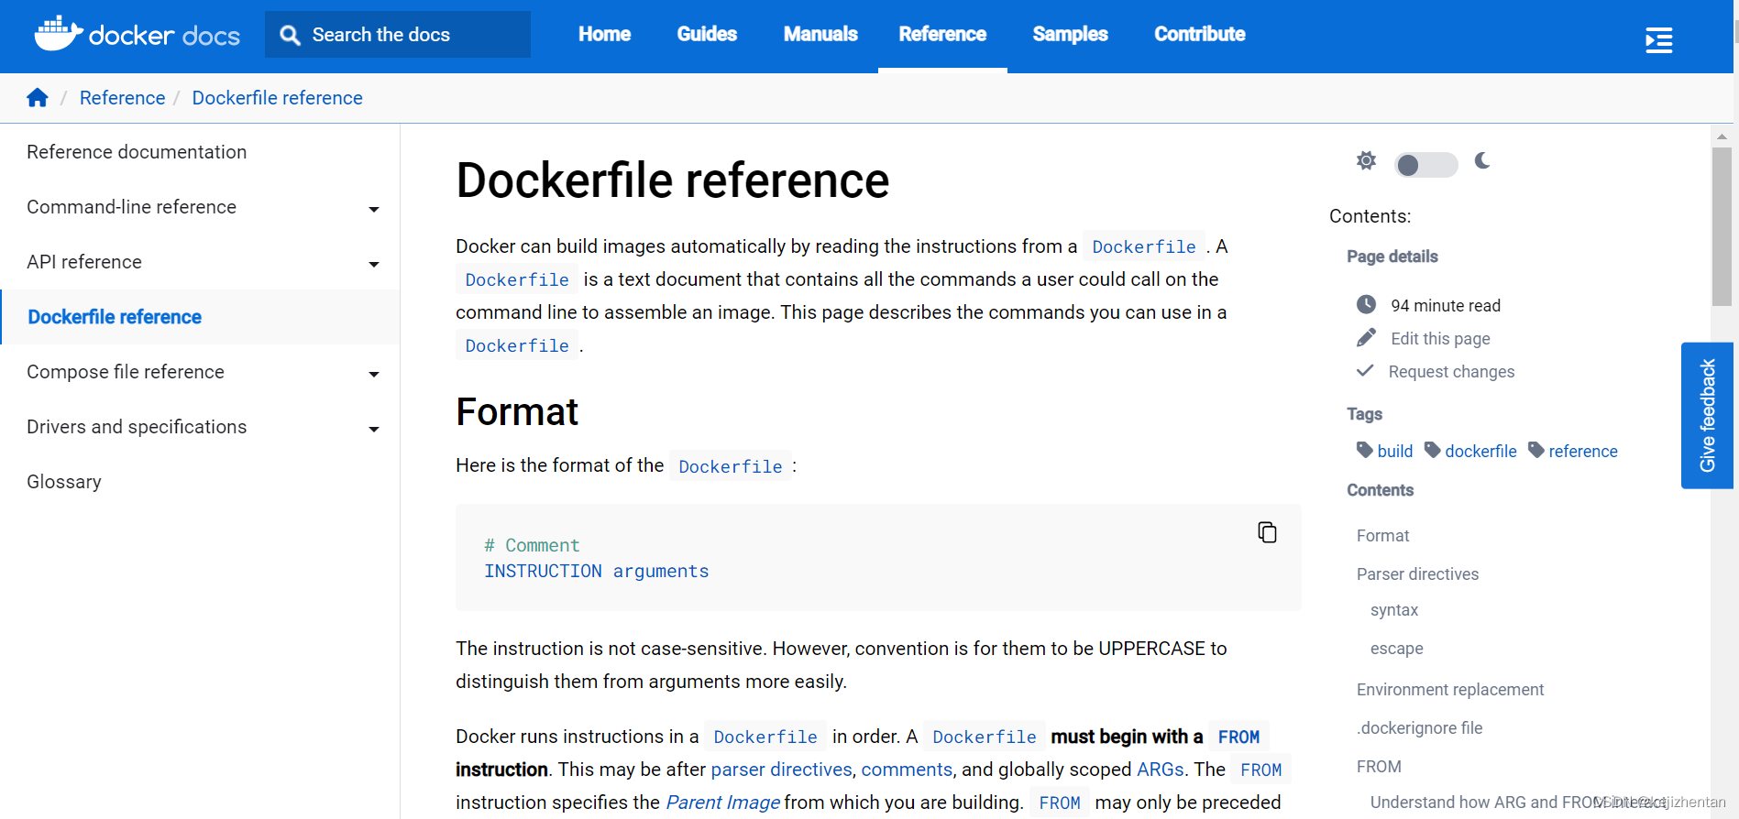Viewport: 1739px width, 819px height.
Task: Open the Home nav tab
Action: [605, 34]
